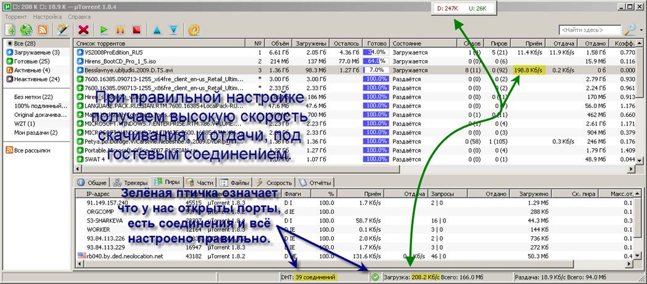This screenshot has width=647, height=284.
Task: Open Preferences gear icon in toolbar
Action: pos(194,30)
